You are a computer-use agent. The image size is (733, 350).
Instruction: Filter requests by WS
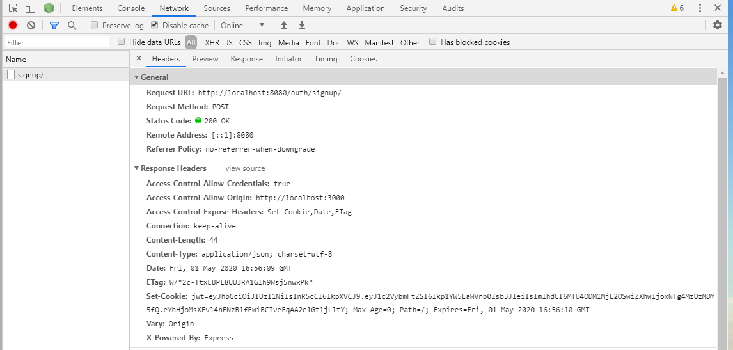(x=352, y=43)
